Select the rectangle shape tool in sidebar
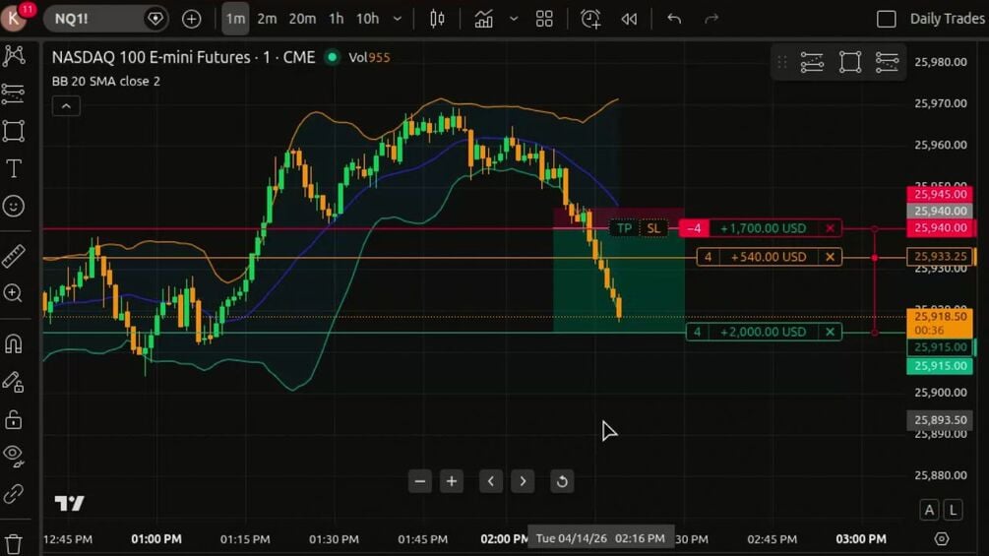Image resolution: width=989 pixels, height=556 pixels. [14, 131]
